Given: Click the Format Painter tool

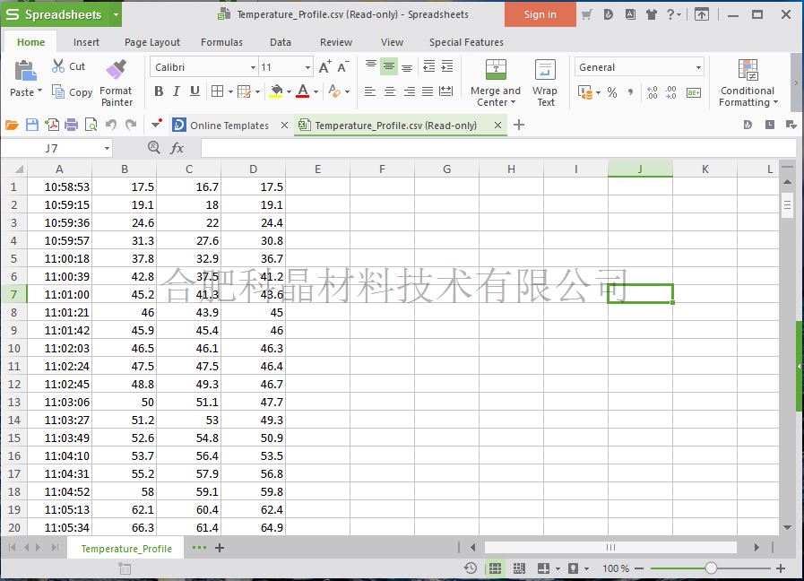Looking at the screenshot, I should tap(116, 82).
